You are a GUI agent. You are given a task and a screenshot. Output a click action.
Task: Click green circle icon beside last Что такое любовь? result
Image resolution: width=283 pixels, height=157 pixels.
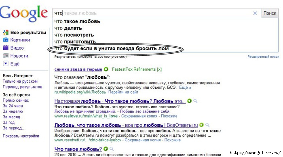click(106, 149)
